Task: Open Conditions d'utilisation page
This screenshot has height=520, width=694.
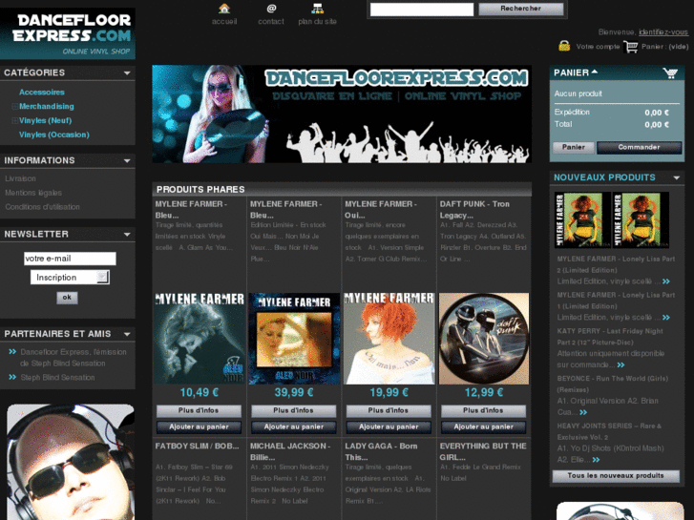Action: coord(43,207)
